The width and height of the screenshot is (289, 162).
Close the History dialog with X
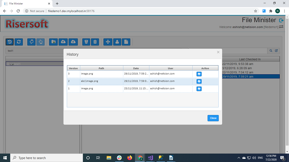(218, 52)
